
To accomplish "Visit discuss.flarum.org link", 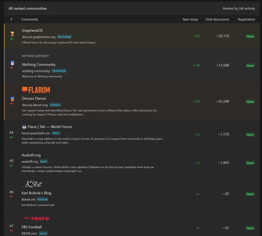I will 35,105.
